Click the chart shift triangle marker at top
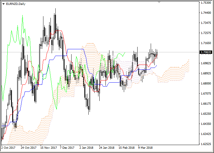Viewport: 214px width, 153px height. pyautogui.click(x=159, y=2)
